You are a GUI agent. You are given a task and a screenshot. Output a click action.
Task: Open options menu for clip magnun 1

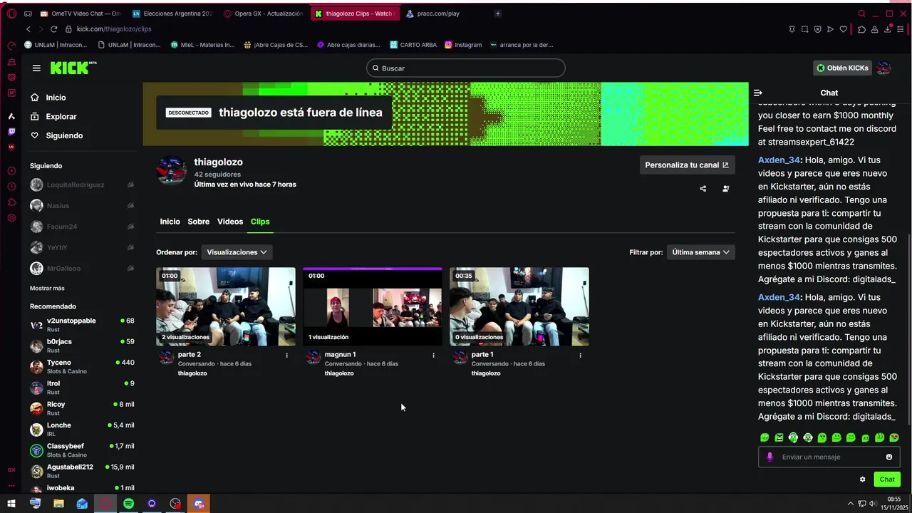pos(434,355)
